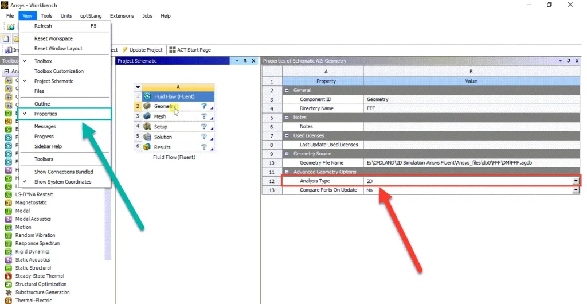Click the Toolbox vertical scrollbar
The height and width of the screenshot is (304, 587).
tap(108, 223)
